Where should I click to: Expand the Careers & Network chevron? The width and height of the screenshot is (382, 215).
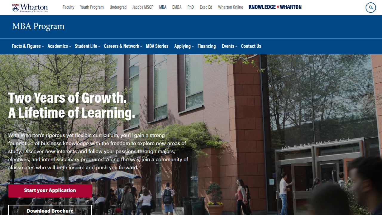tap(141, 47)
